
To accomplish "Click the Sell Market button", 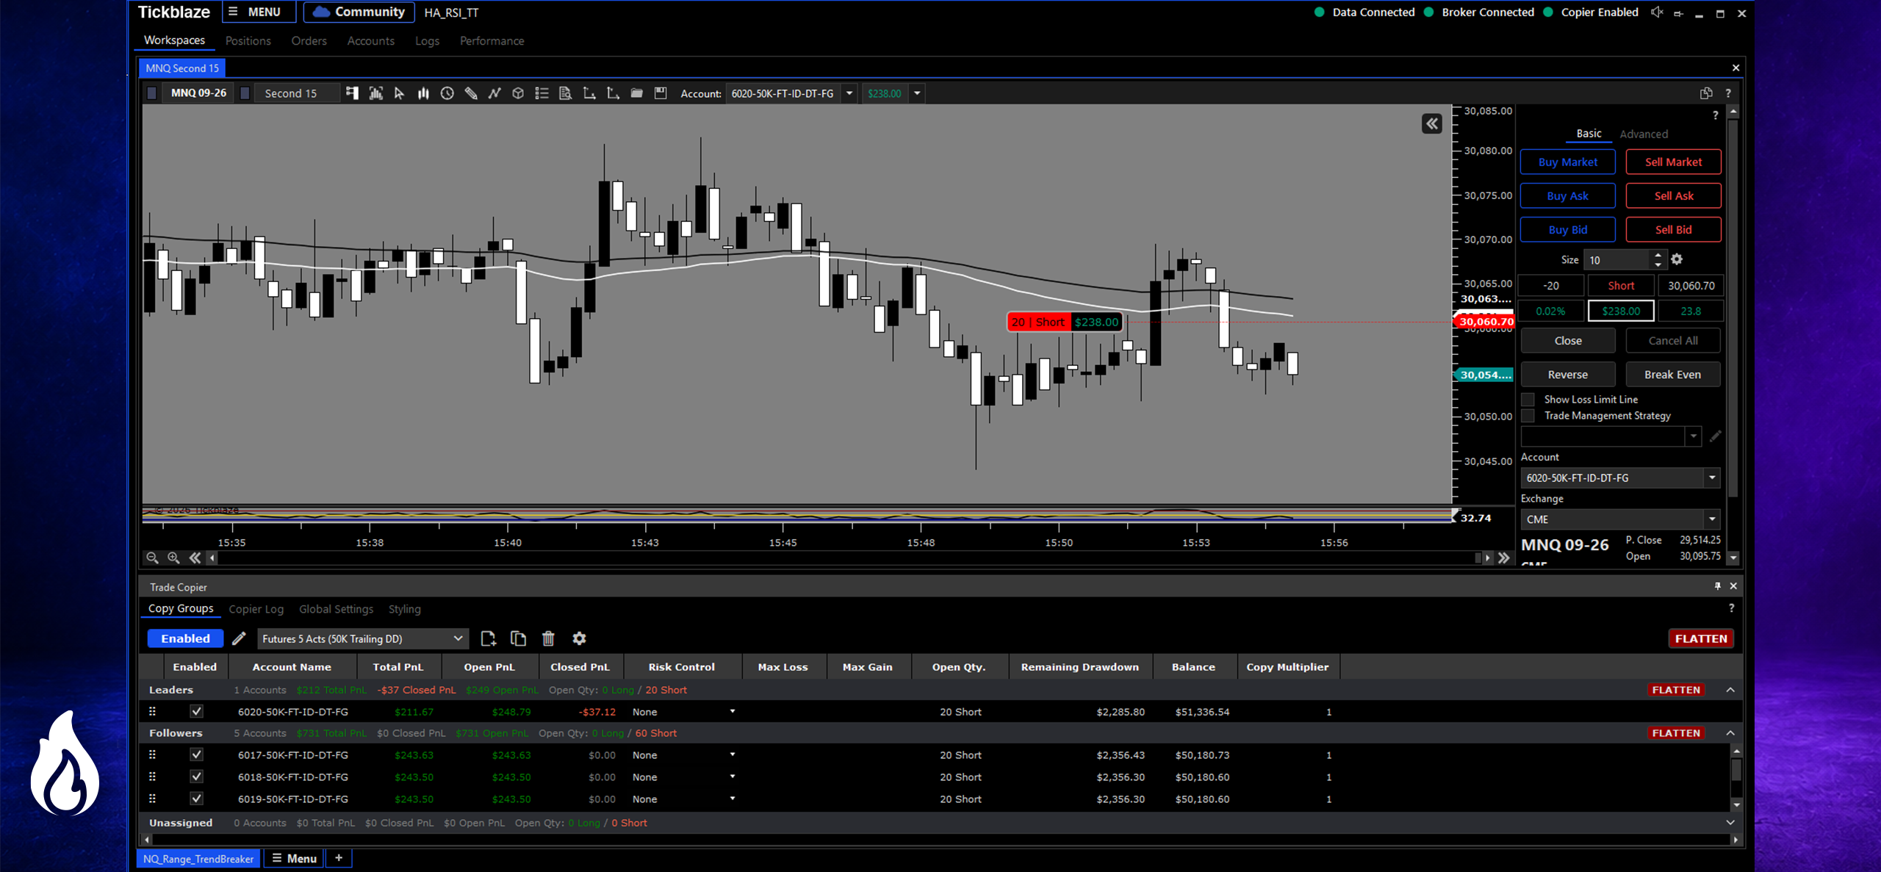I will [x=1673, y=162].
